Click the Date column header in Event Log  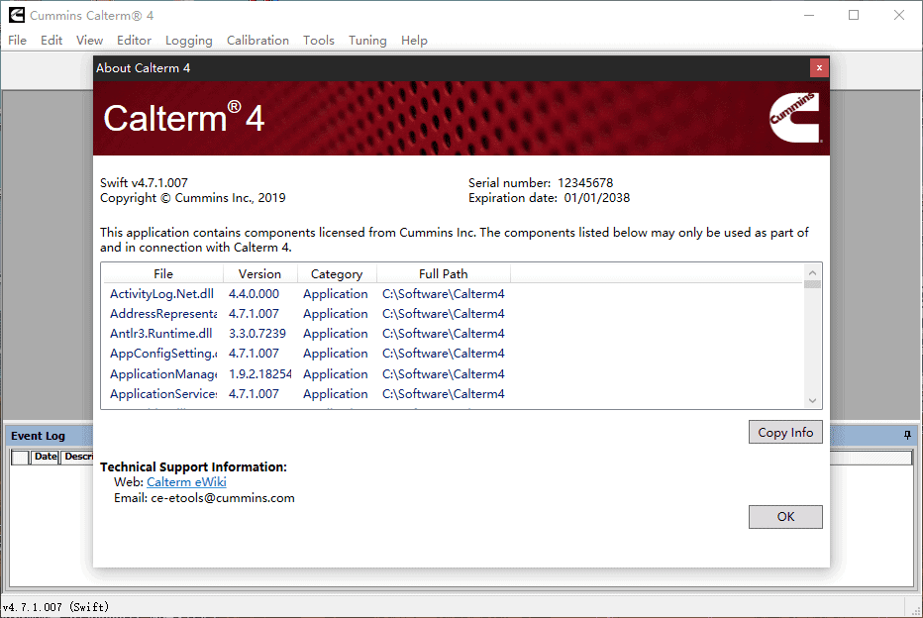[x=46, y=457]
